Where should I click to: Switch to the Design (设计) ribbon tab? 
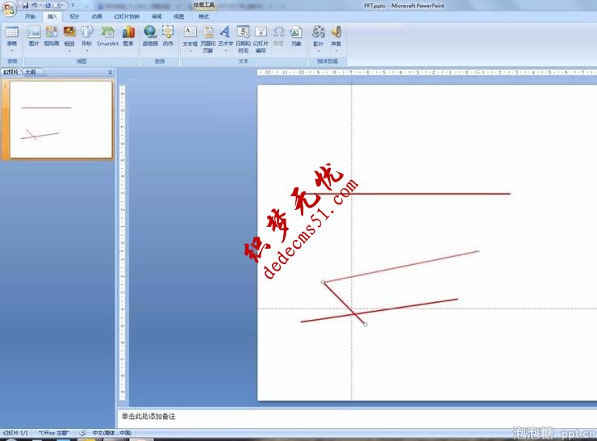(x=74, y=16)
